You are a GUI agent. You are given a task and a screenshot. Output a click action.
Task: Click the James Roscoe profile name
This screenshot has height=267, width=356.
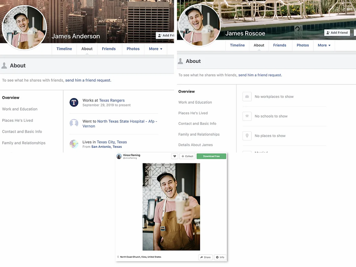(x=245, y=33)
